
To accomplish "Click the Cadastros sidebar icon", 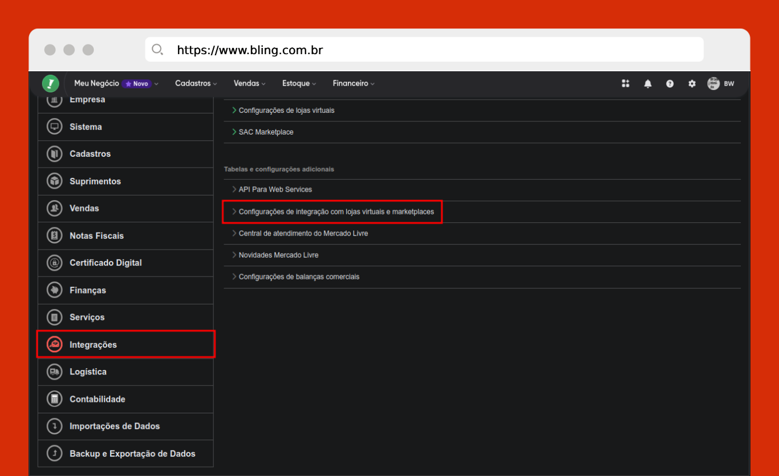I will [54, 154].
